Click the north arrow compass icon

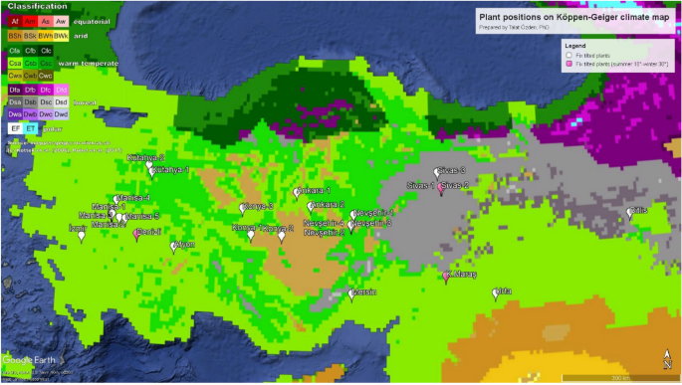click(x=668, y=360)
